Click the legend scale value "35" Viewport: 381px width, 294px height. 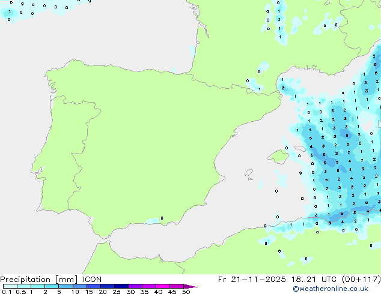click(x=144, y=292)
